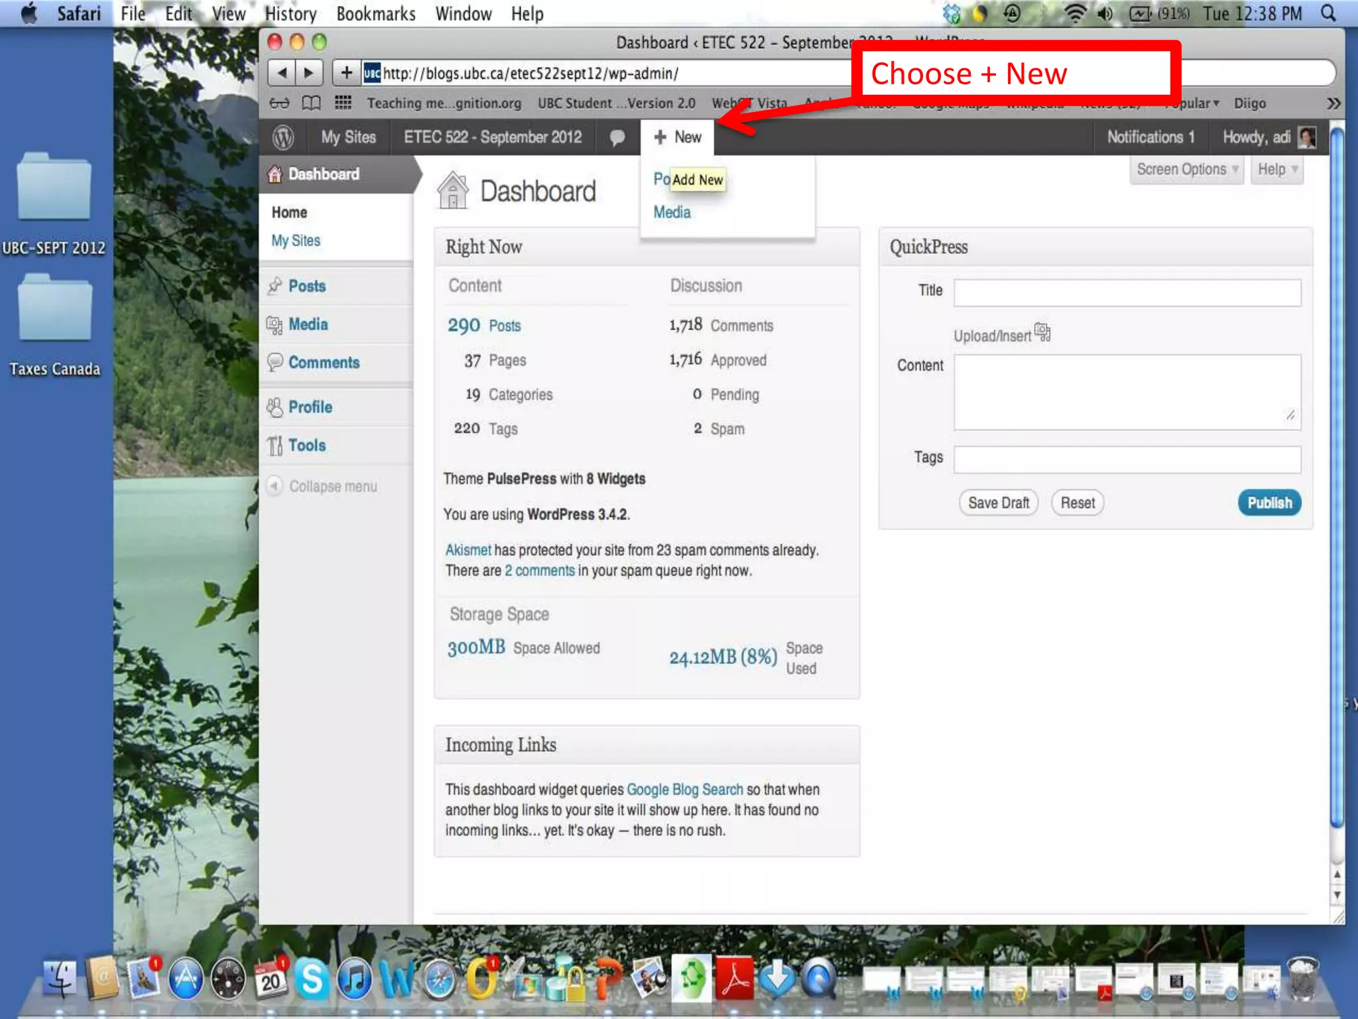Click the Spotlight magnifying glass icon
This screenshot has height=1019, width=1358.
click(1328, 13)
